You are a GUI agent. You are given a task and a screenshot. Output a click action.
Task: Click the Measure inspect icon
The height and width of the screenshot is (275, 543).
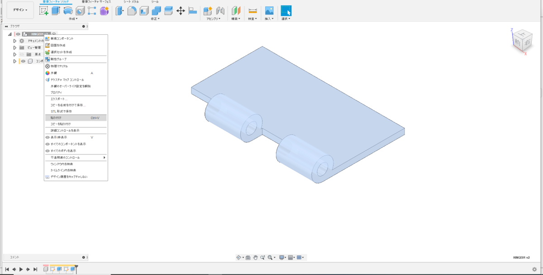pos(253,11)
